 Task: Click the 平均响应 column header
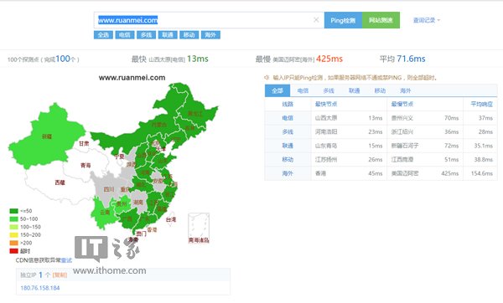coord(481,104)
